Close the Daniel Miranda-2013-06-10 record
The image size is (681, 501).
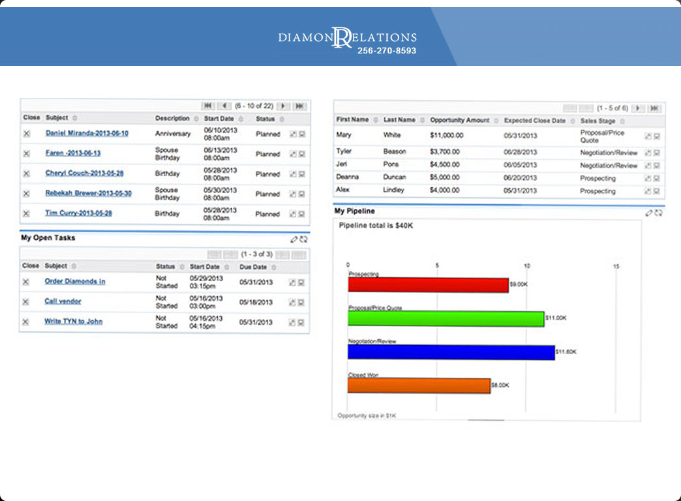27,134
